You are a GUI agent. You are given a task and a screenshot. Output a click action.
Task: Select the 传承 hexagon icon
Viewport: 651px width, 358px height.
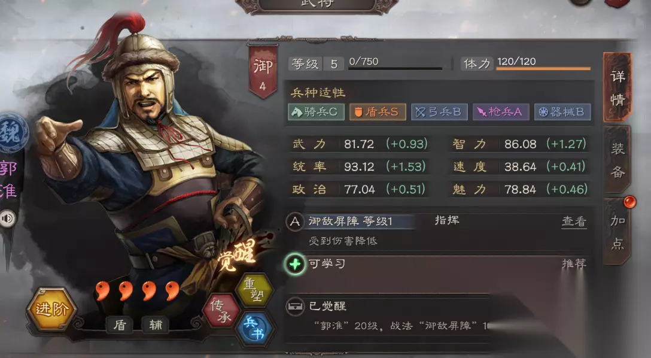(x=221, y=311)
